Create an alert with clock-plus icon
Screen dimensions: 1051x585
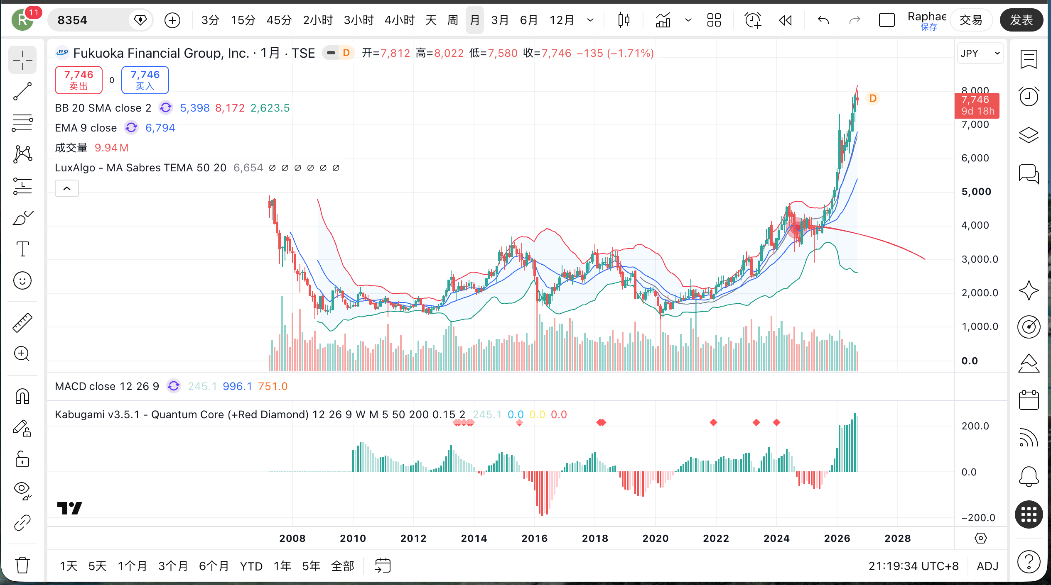(753, 20)
